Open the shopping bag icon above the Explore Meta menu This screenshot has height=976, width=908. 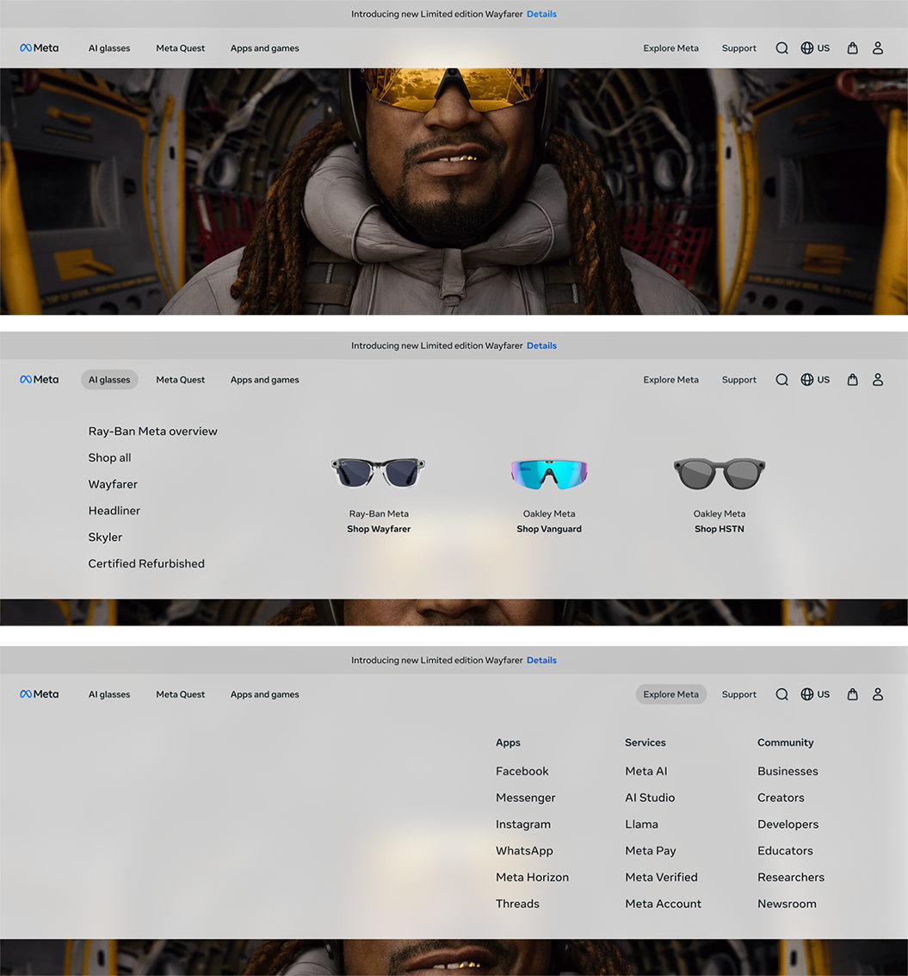tap(853, 694)
